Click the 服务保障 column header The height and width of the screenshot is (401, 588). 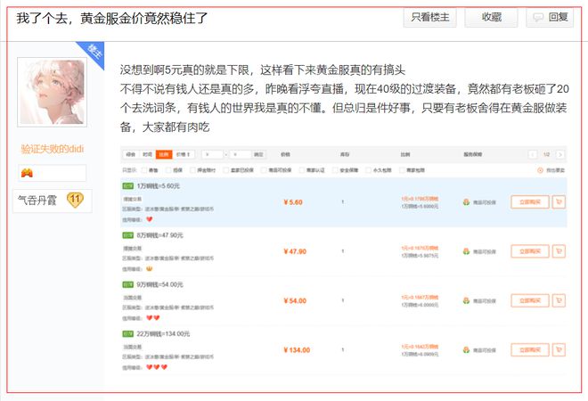pos(473,154)
